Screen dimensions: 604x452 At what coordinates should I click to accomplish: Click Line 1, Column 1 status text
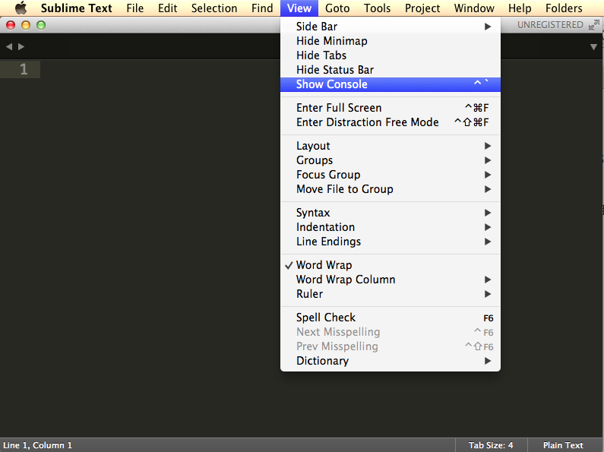37,445
